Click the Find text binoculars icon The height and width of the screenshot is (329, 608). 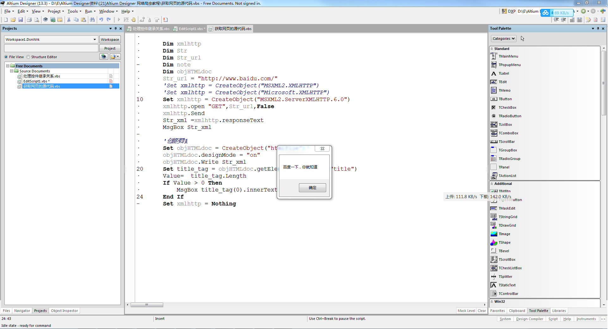tap(92, 20)
